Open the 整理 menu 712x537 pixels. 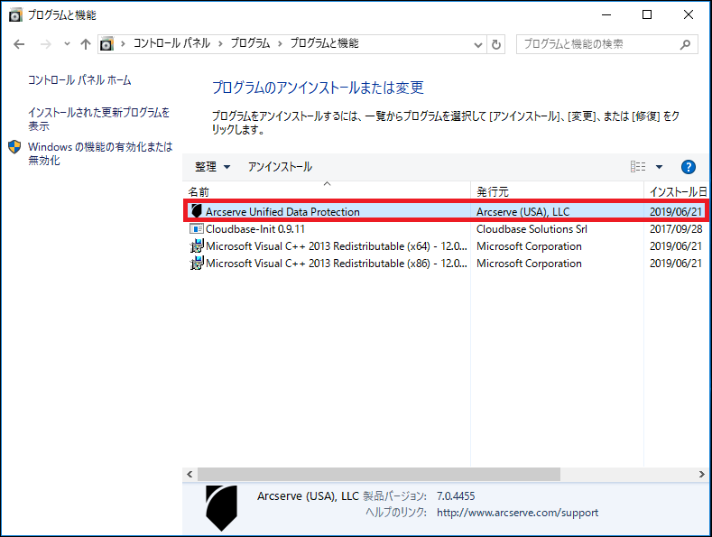212,167
